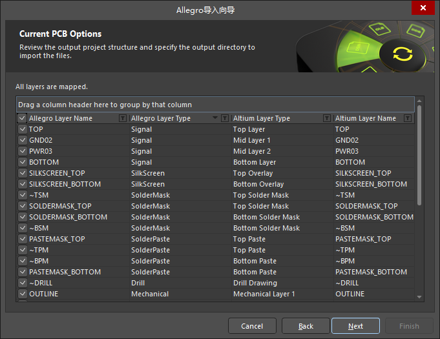This screenshot has width=440, height=339.
Task: Uncheck the GND02 layer checkbox
Action: point(22,140)
